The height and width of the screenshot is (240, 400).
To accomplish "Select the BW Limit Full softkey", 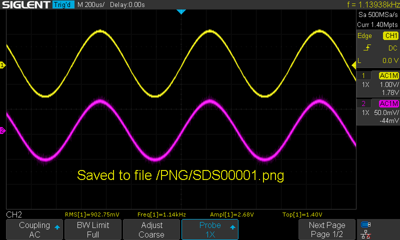I will pyautogui.click(x=93, y=229).
